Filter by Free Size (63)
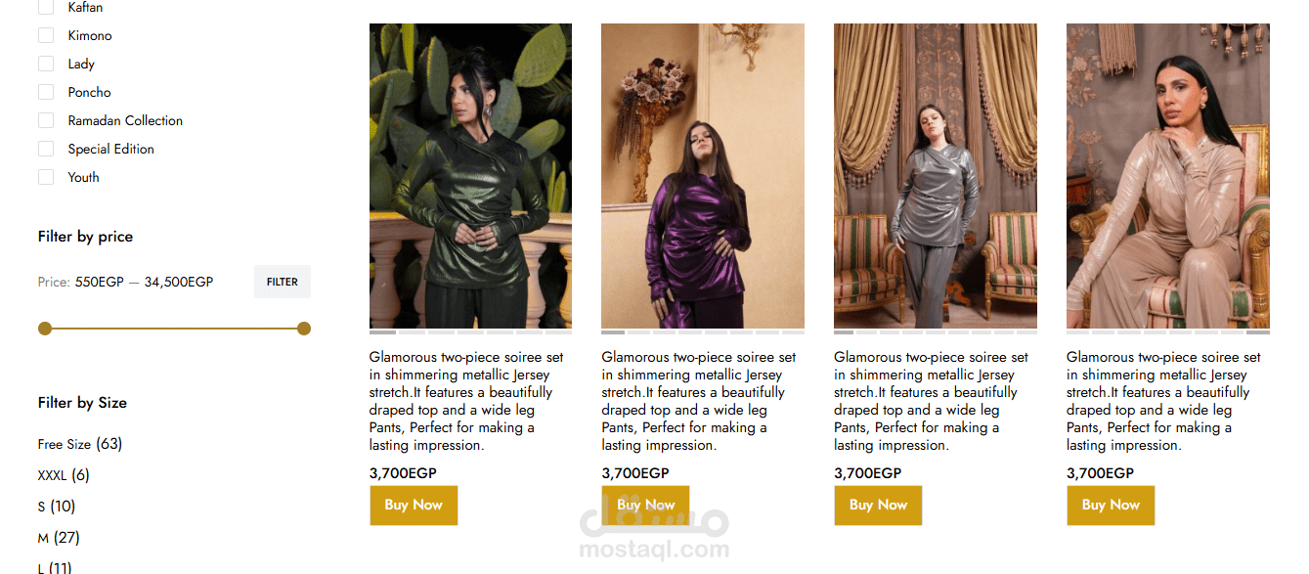Screen dimensions: 1309x574 (x=80, y=444)
